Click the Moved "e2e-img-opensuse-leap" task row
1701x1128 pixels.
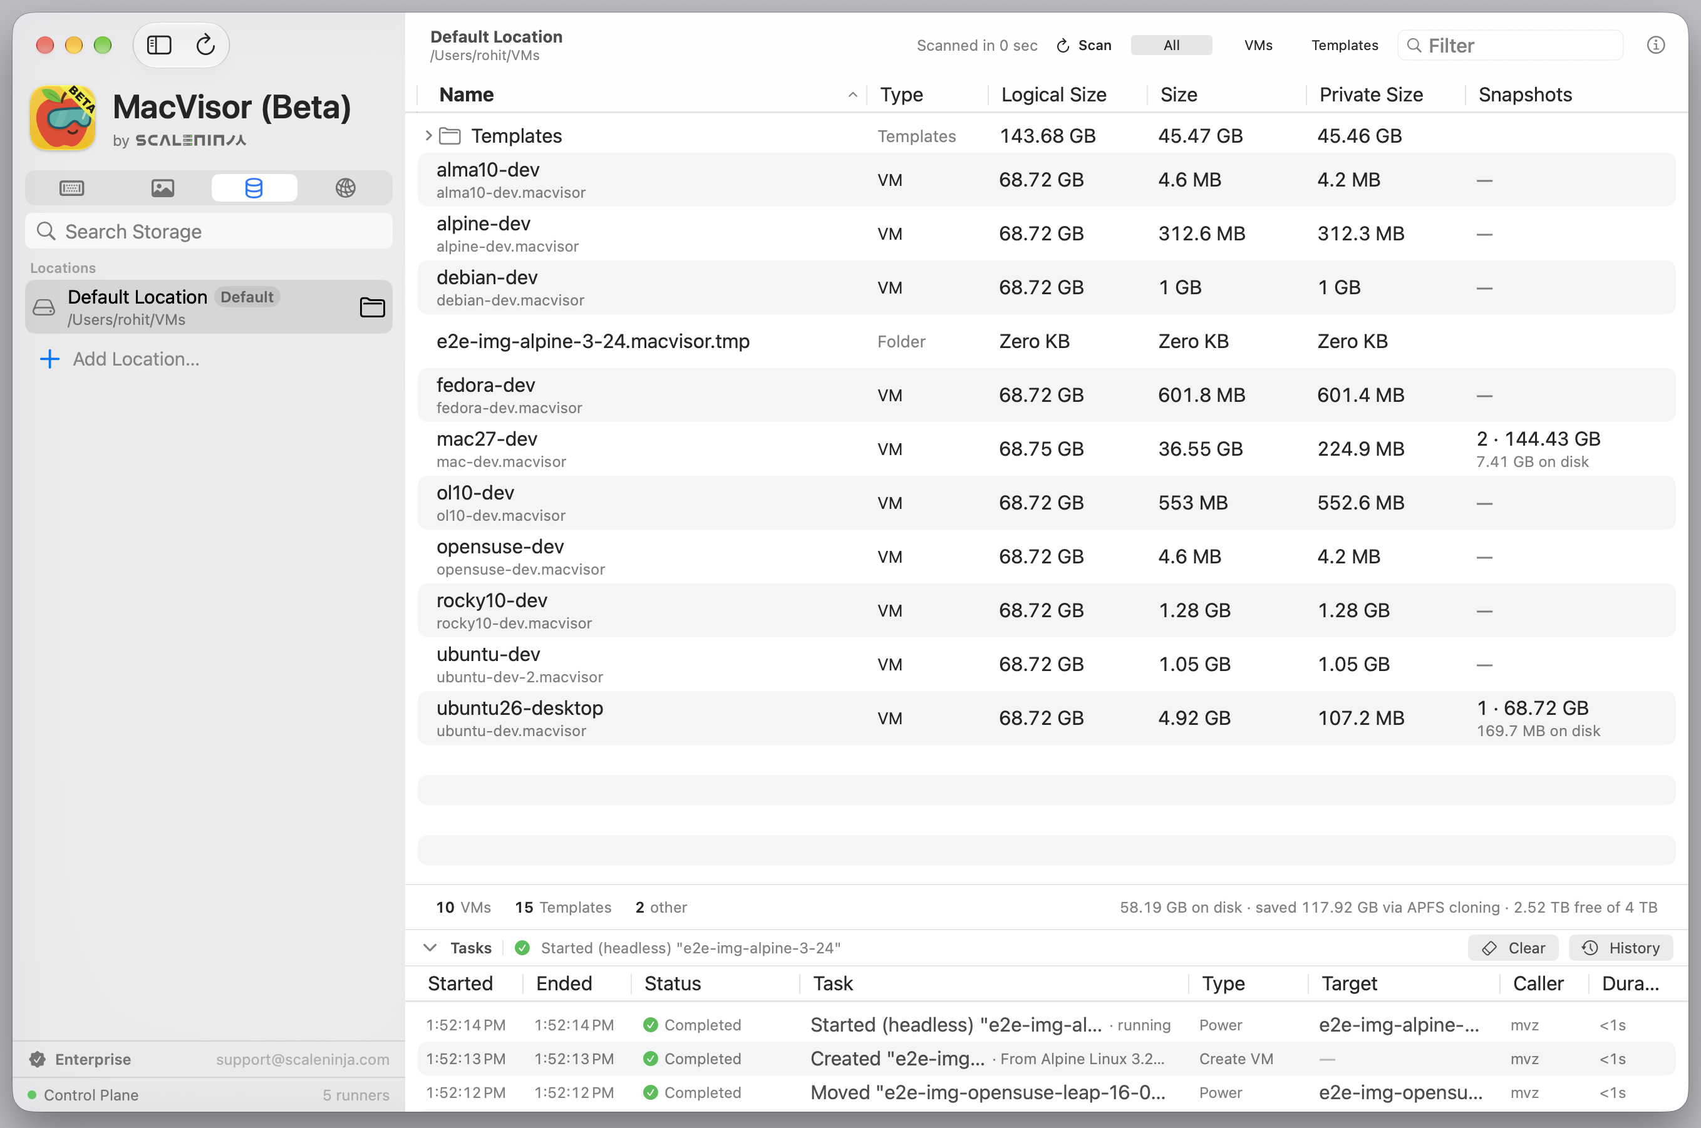(x=1047, y=1093)
